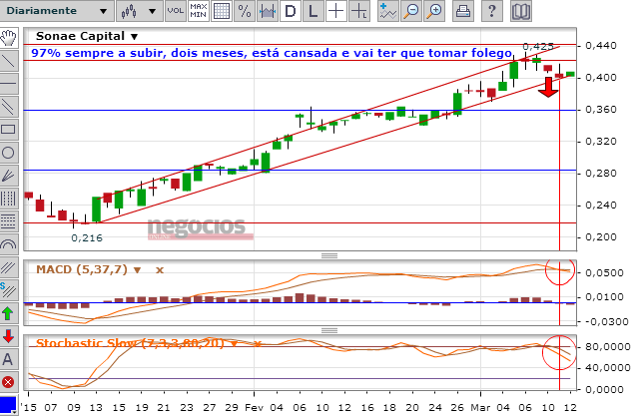Open Stochastic Slow settings dropdown
The height and width of the screenshot is (419, 634).
(x=234, y=344)
